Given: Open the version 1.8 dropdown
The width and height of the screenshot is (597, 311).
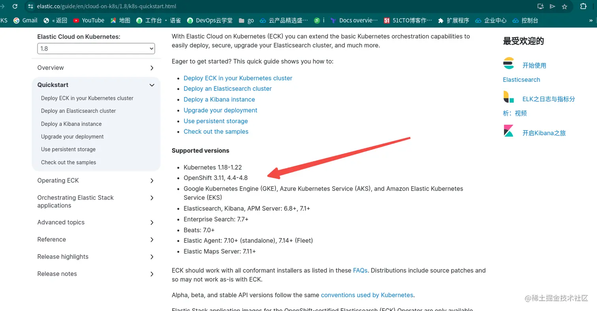Looking at the screenshot, I should (x=96, y=49).
